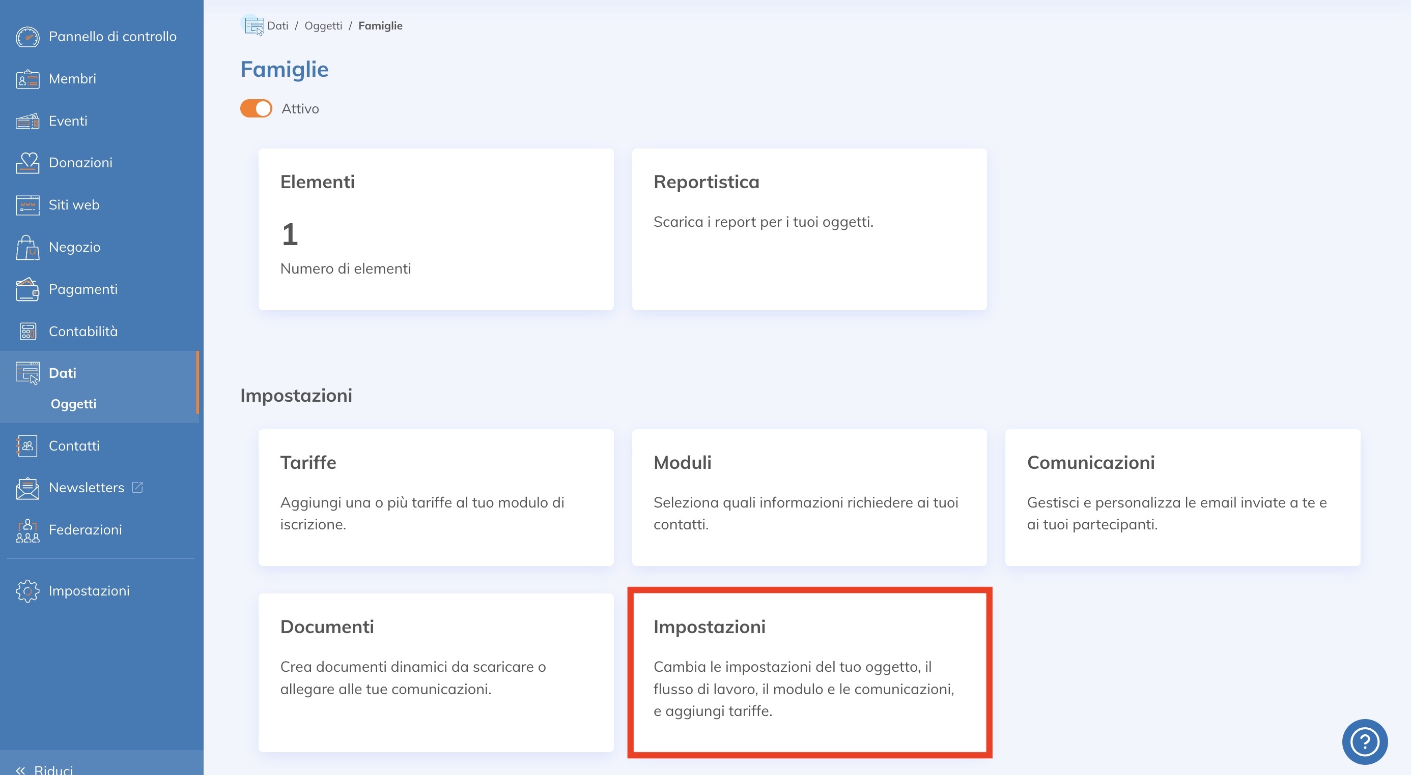Open the help question mark button
The width and height of the screenshot is (1411, 775).
(x=1364, y=741)
